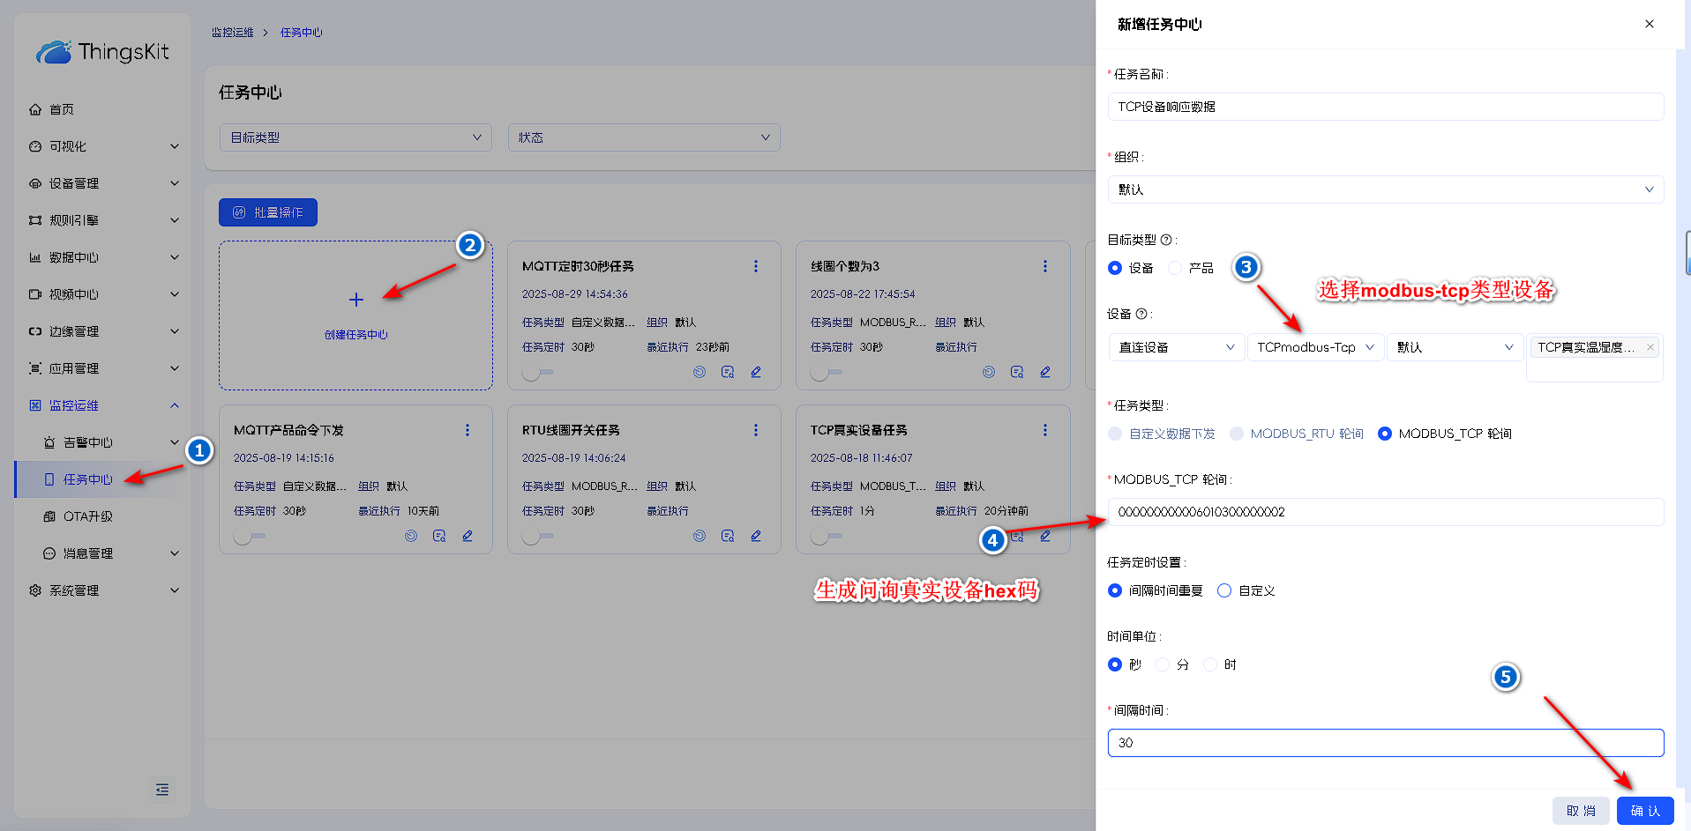Viewport: 1691px width, 831px height.
Task: Open the MQTT定时30秒任务 card three-dot menu
Action: [x=756, y=266]
